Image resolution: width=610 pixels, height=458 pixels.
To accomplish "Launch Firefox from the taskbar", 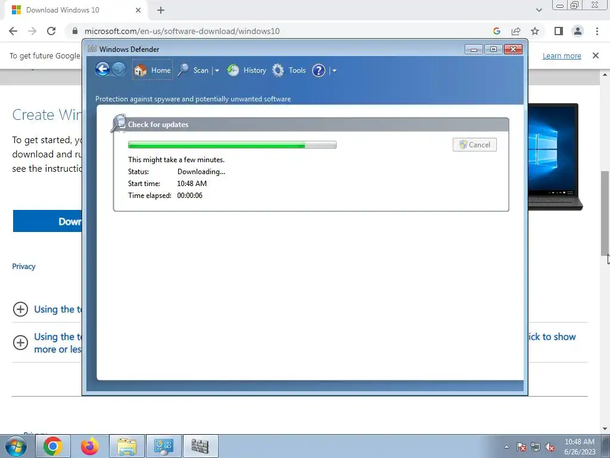I will tap(90, 446).
